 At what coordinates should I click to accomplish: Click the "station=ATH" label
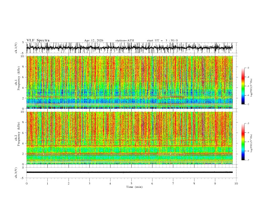125,40
